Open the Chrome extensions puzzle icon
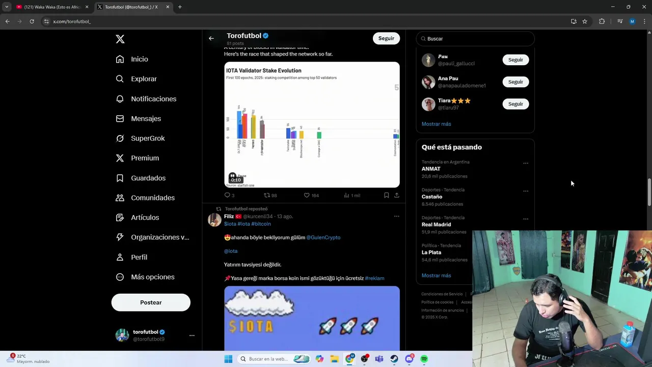 point(602,21)
